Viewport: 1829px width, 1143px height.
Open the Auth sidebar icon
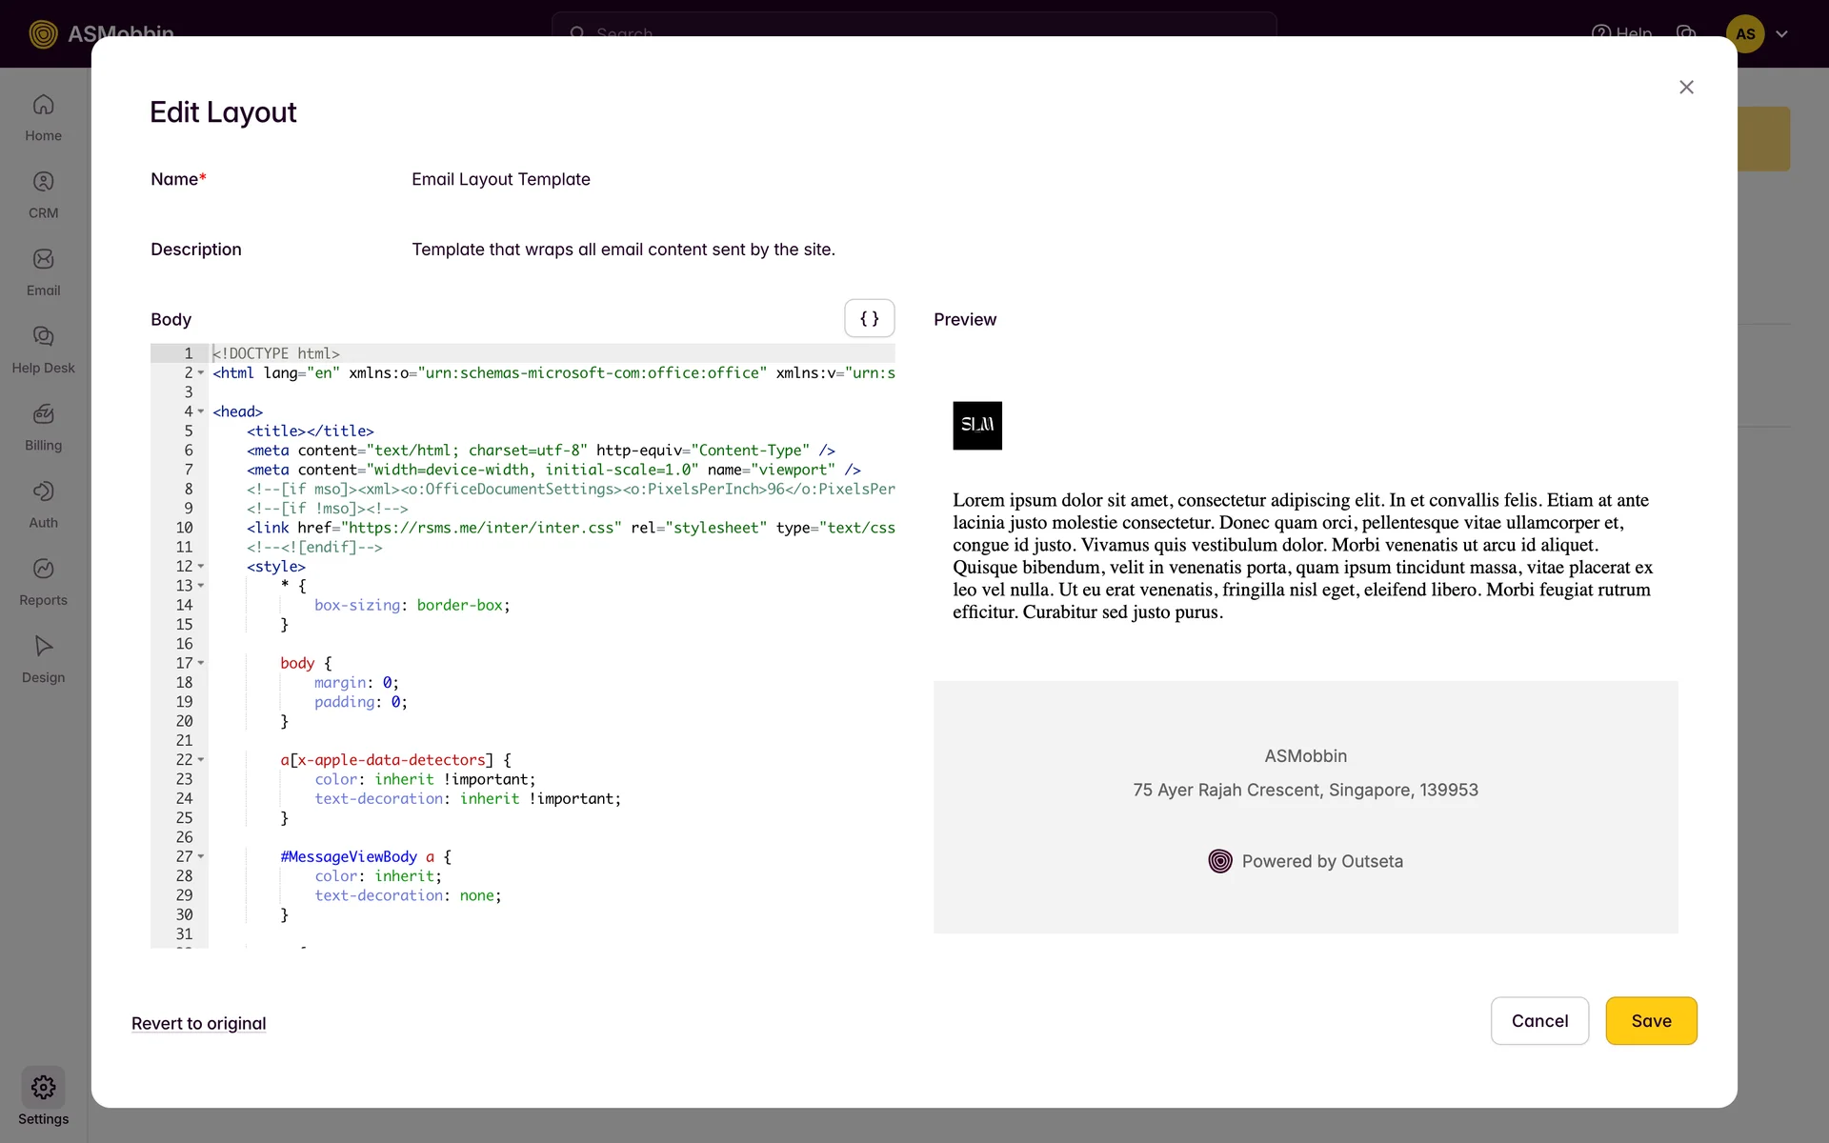(x=43, y=491)
